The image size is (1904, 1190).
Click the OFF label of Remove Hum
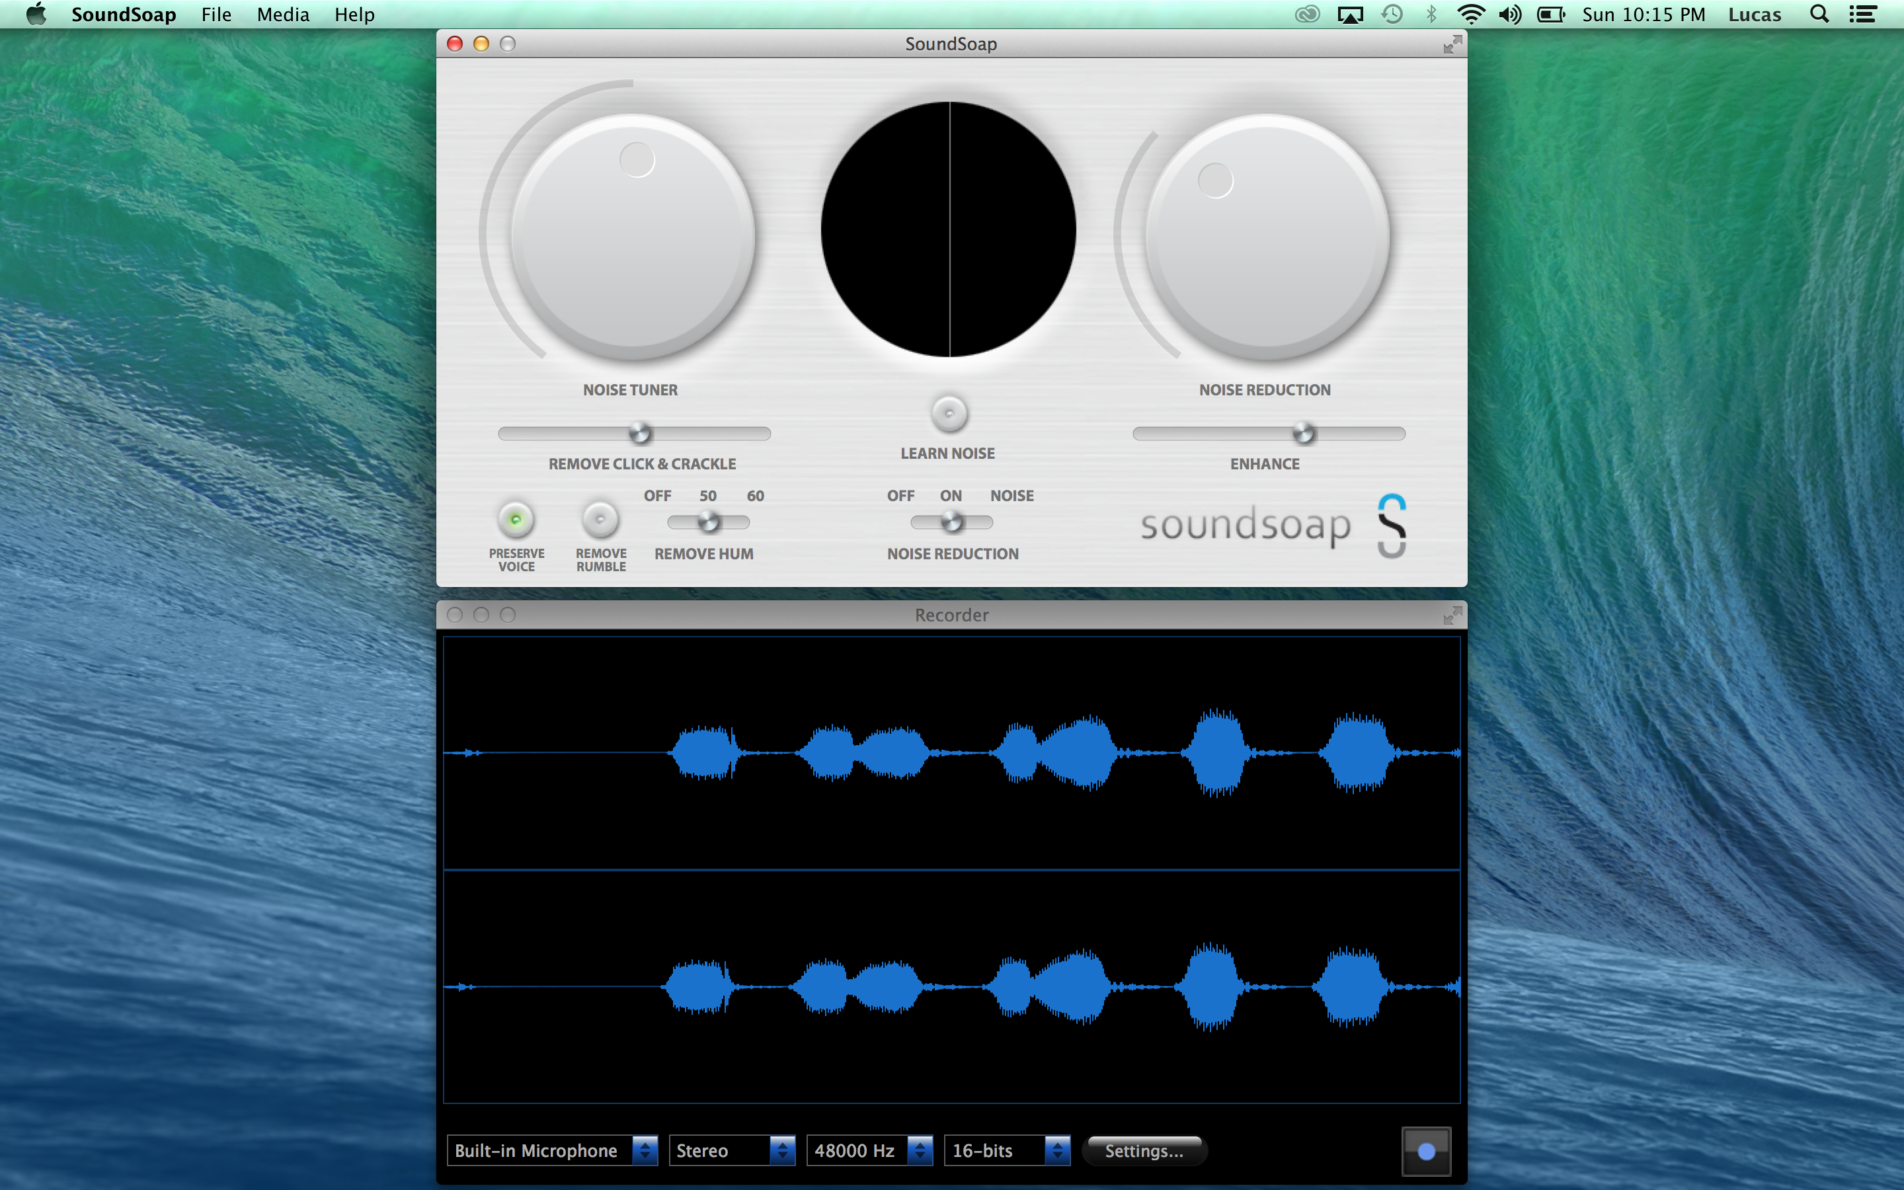point(657,496)
